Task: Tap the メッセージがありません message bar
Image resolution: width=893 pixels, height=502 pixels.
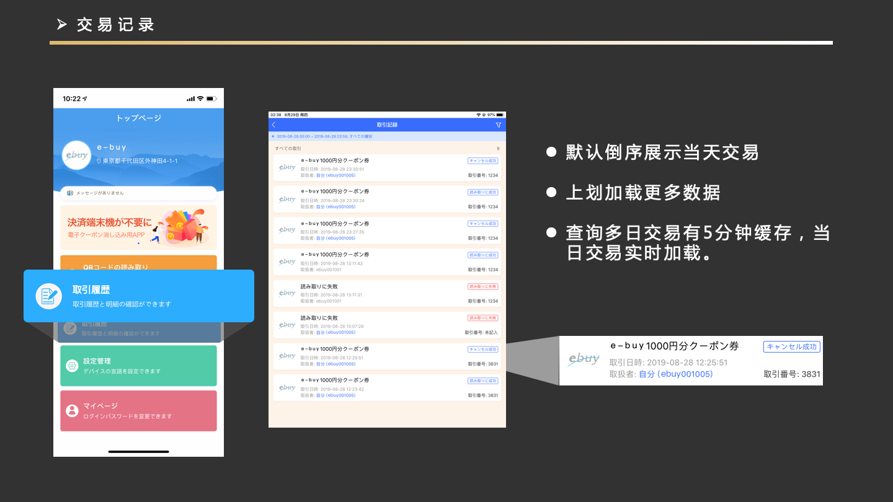Action: (139, 193)
